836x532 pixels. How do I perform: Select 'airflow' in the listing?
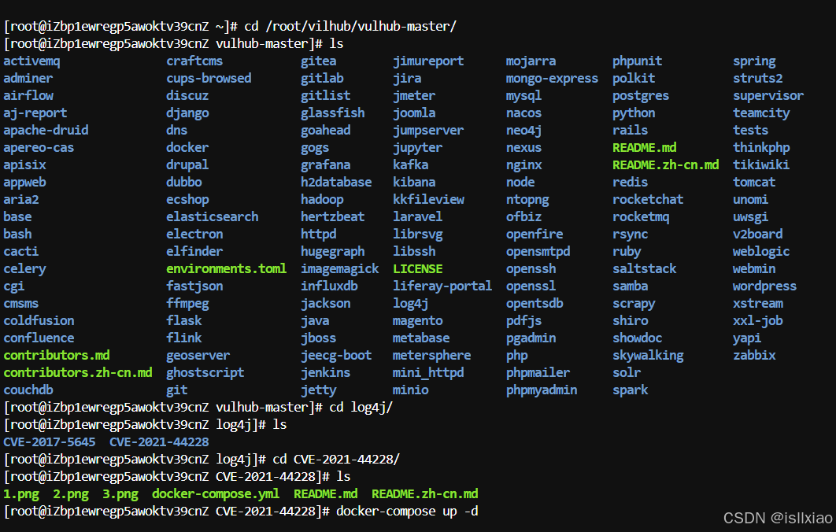[x=28, y=96]
